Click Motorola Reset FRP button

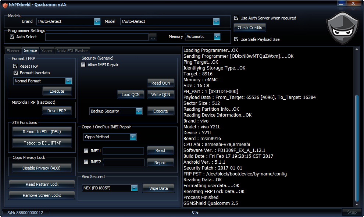57,111
